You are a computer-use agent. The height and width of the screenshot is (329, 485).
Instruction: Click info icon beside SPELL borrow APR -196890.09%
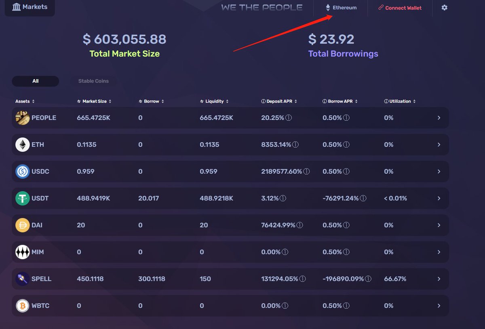368,279
